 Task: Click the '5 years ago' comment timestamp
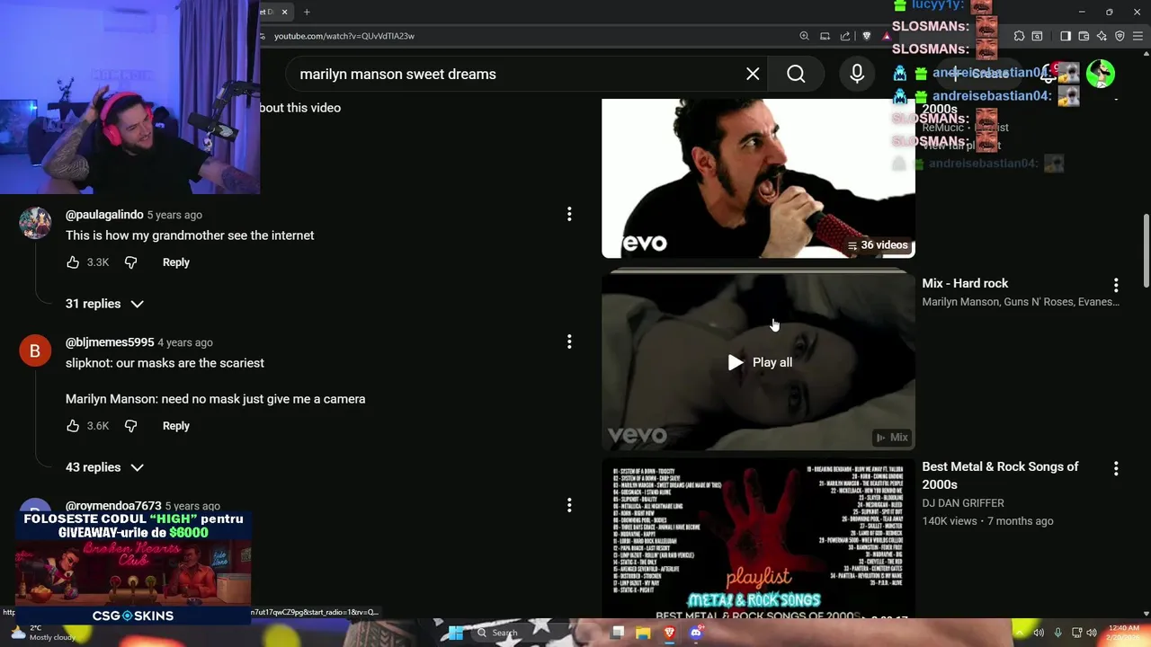[174, 215]
